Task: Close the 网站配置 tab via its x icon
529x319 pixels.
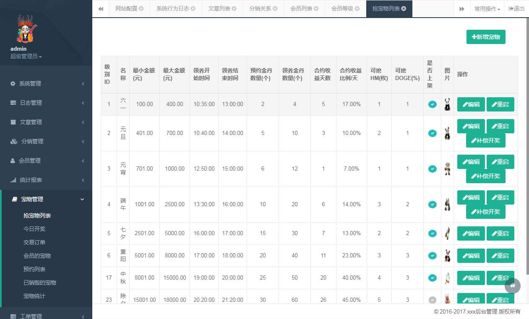Action: coord(141,9)
